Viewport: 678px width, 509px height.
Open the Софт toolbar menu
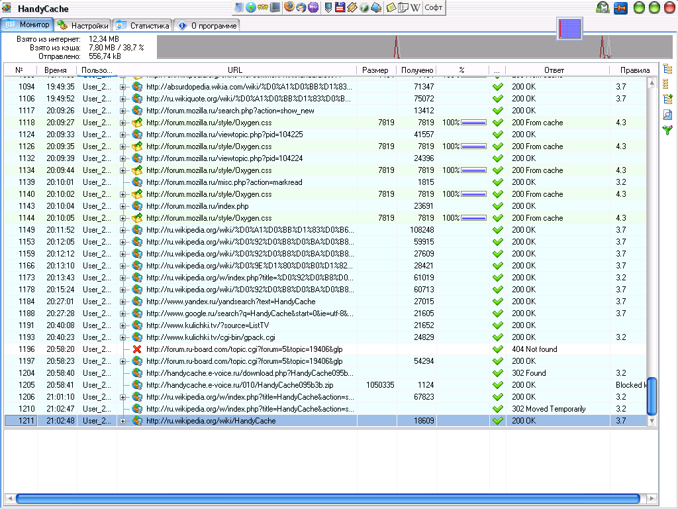click(x=433, y=7)
